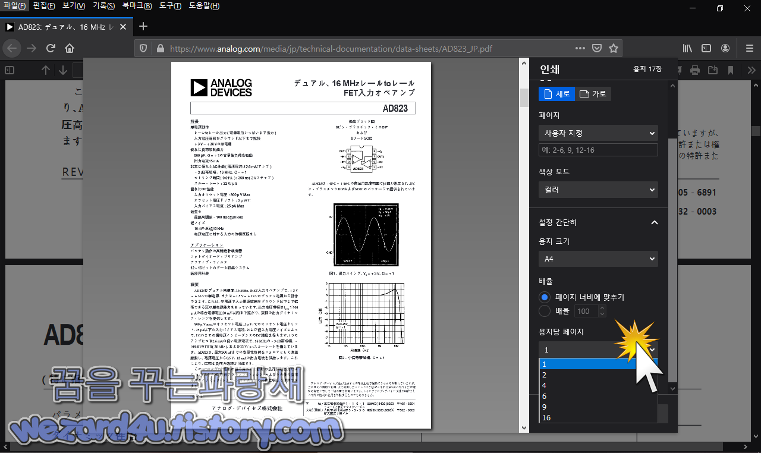The width and height of the screenshot is (761, 453).
Task: View site security via the padlock icon
Action: [159, 48]
